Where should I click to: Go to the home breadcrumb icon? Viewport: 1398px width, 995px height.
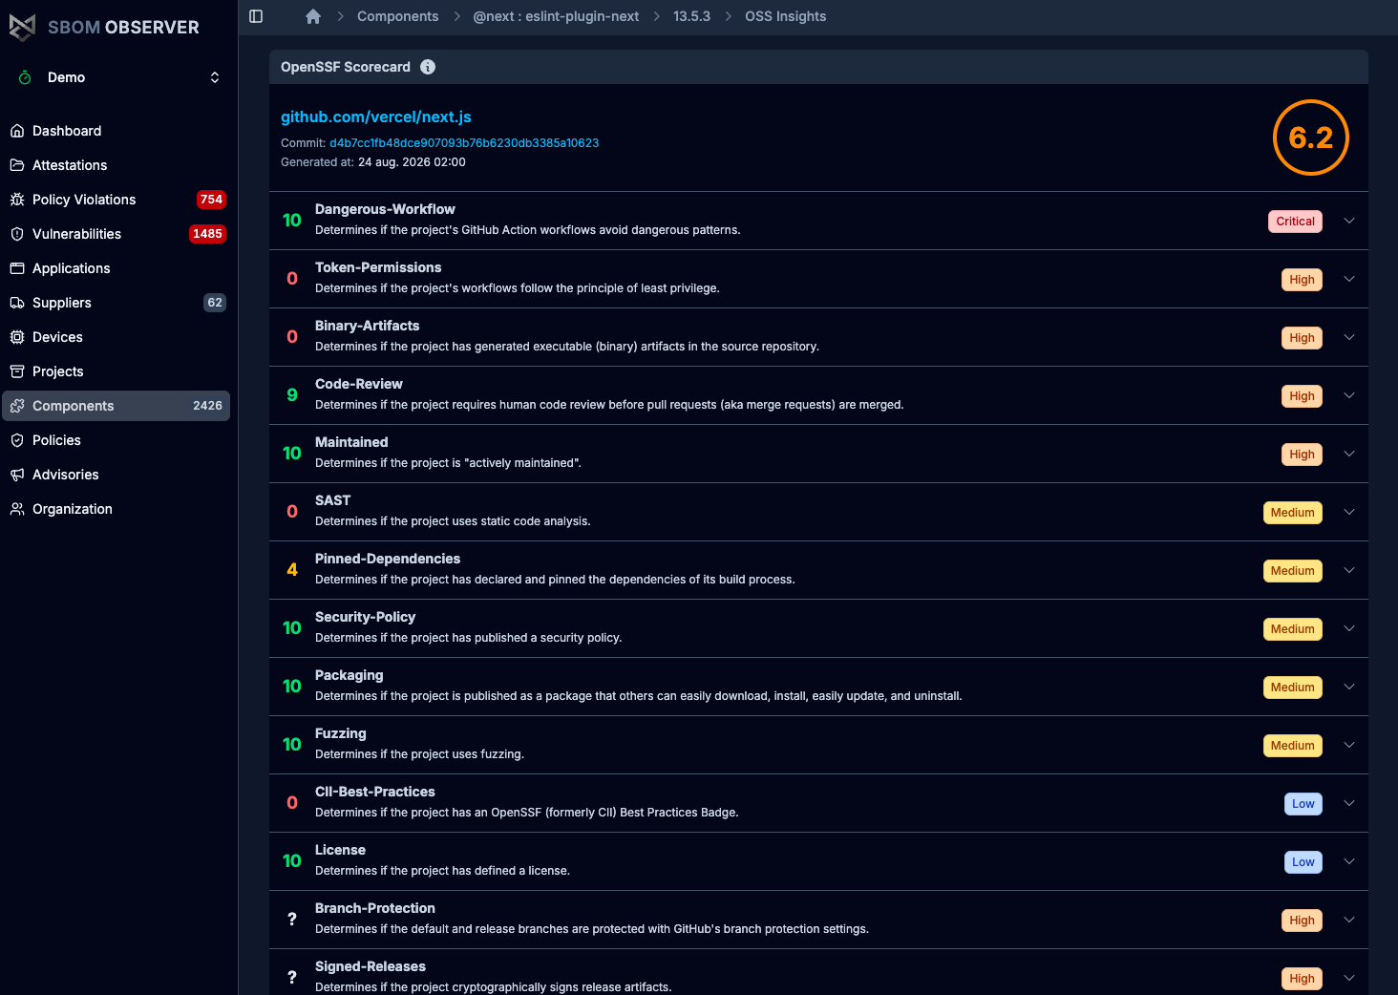click(313, 16)
